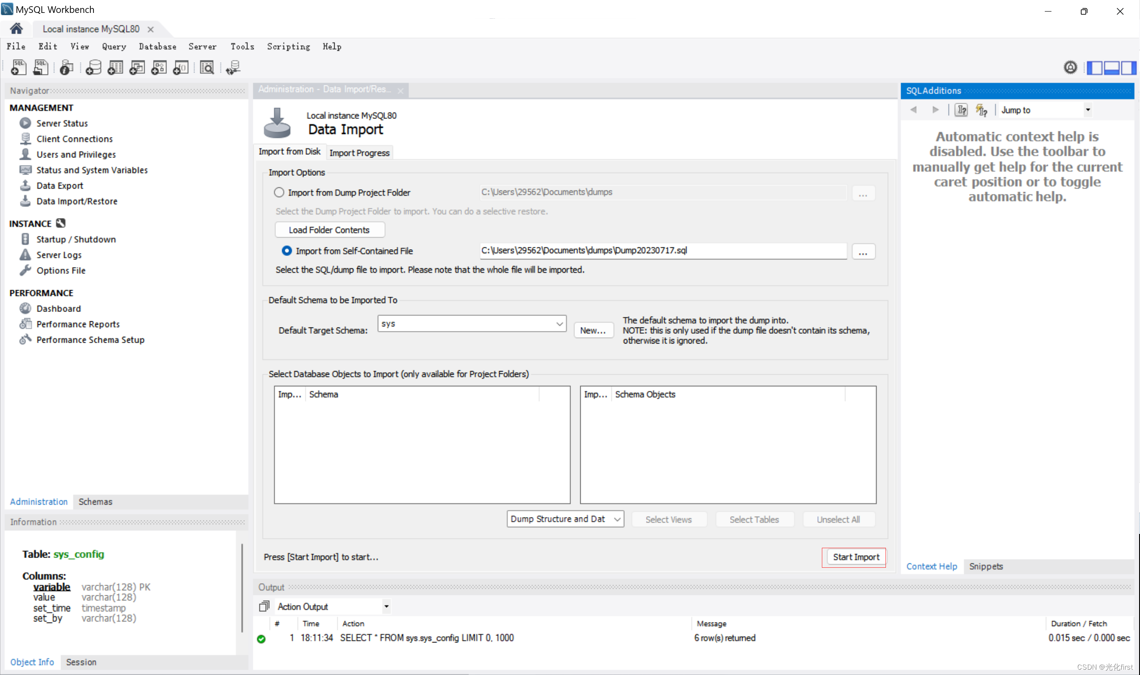Viewport: 1140px width, 675px height.
Task: Click search table data toolbar icon
Action: coord(207,67)
